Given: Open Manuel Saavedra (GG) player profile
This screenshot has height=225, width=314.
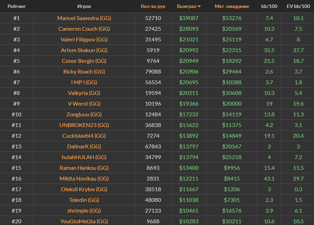Looking at the screenshot, I should coord(84,18).
